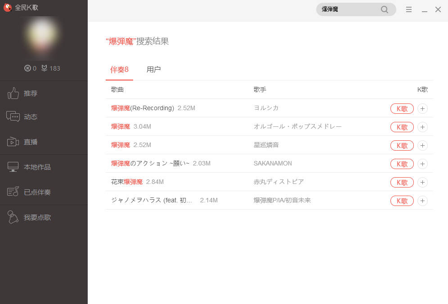448x304 pixels.
Task: Switch to the 用户 tab
Action: pyautogui.click(x=153, y=70)
